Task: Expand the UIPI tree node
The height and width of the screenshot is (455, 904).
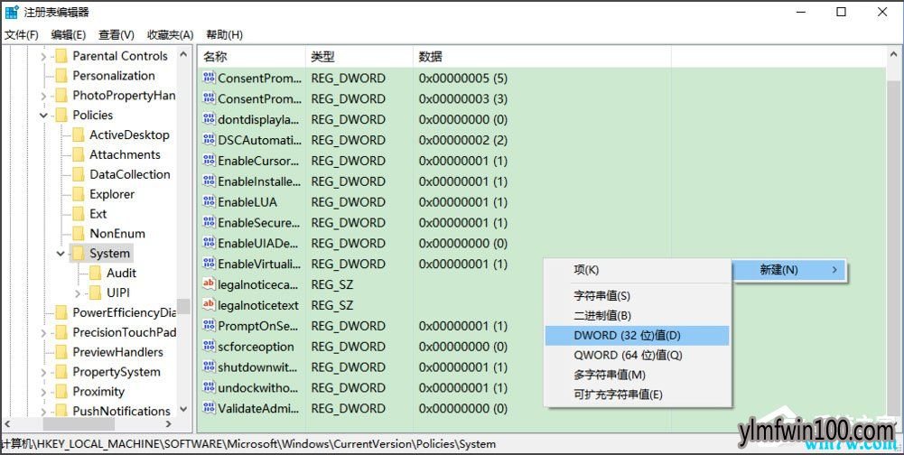Action: tap(78, 293)
